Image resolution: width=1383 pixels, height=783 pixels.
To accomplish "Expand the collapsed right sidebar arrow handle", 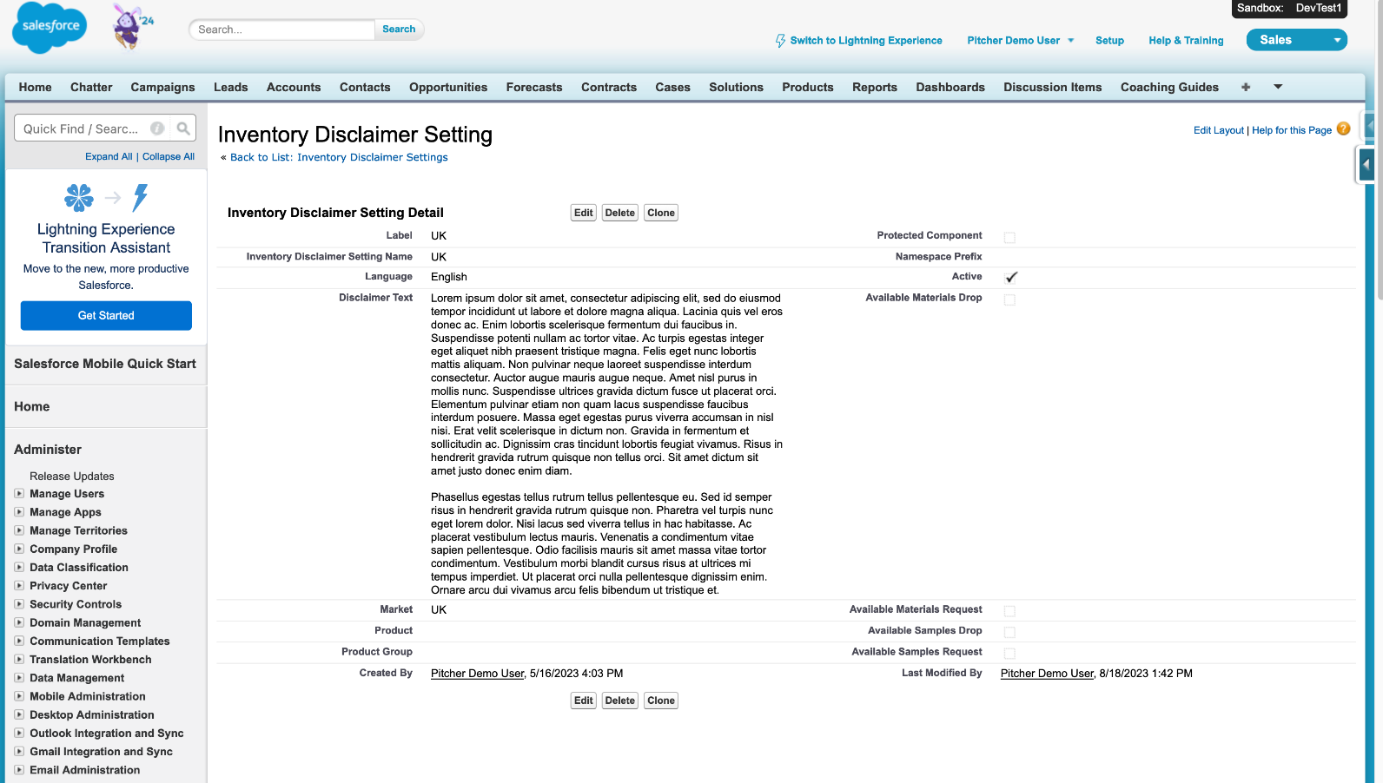I will pyautogui.click(x=1366, y=164).
